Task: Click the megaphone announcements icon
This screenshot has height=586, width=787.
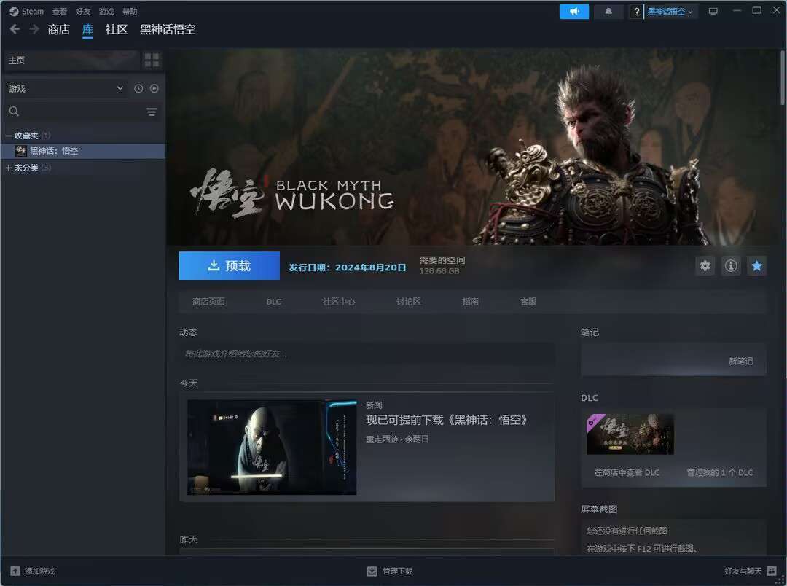Action: pyautogui.click(x=574, y=11)
